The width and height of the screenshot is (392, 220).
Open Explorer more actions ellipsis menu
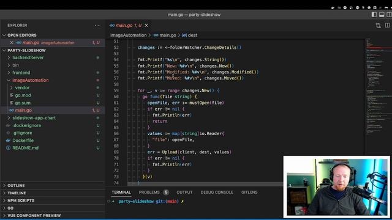click(x=97, y=25)
